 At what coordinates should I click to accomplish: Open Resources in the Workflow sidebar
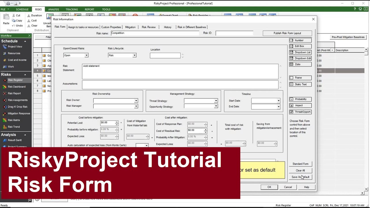pos(14,53)
